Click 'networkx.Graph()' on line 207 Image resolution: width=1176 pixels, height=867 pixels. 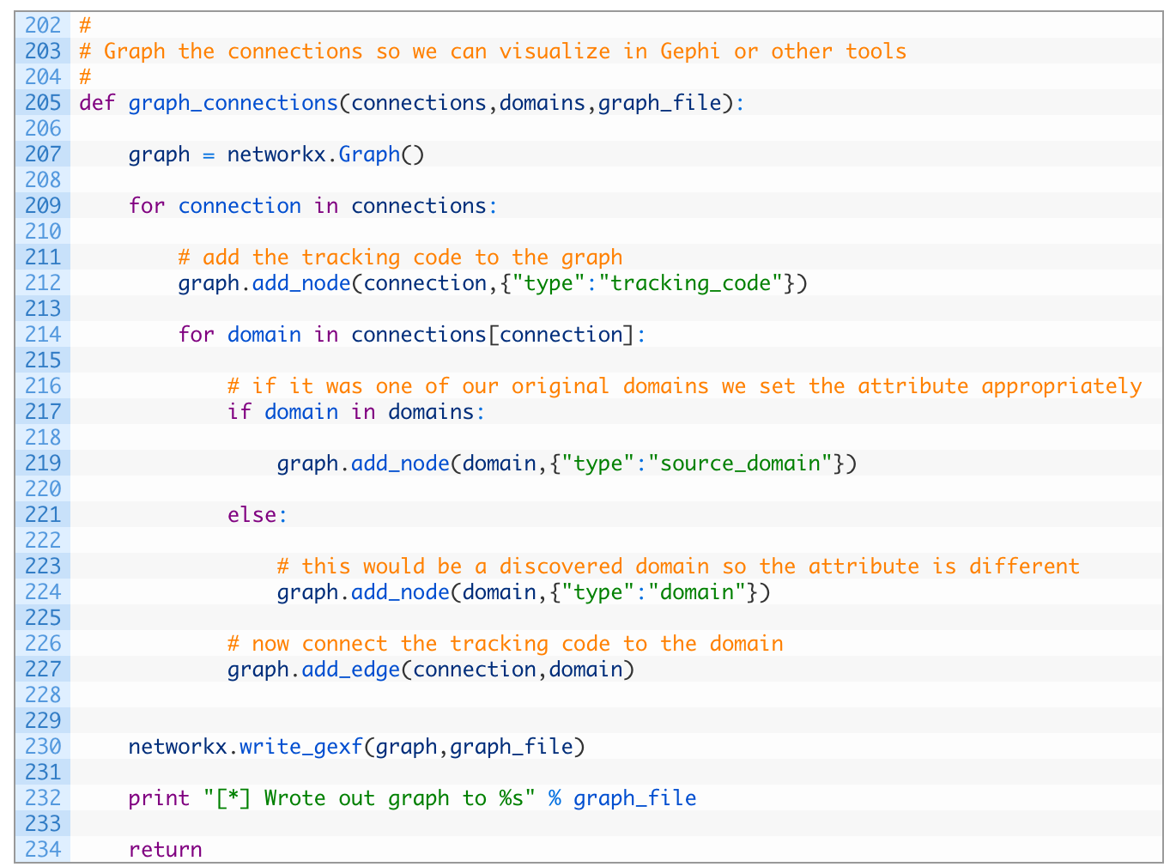click(x=326, y=155)
